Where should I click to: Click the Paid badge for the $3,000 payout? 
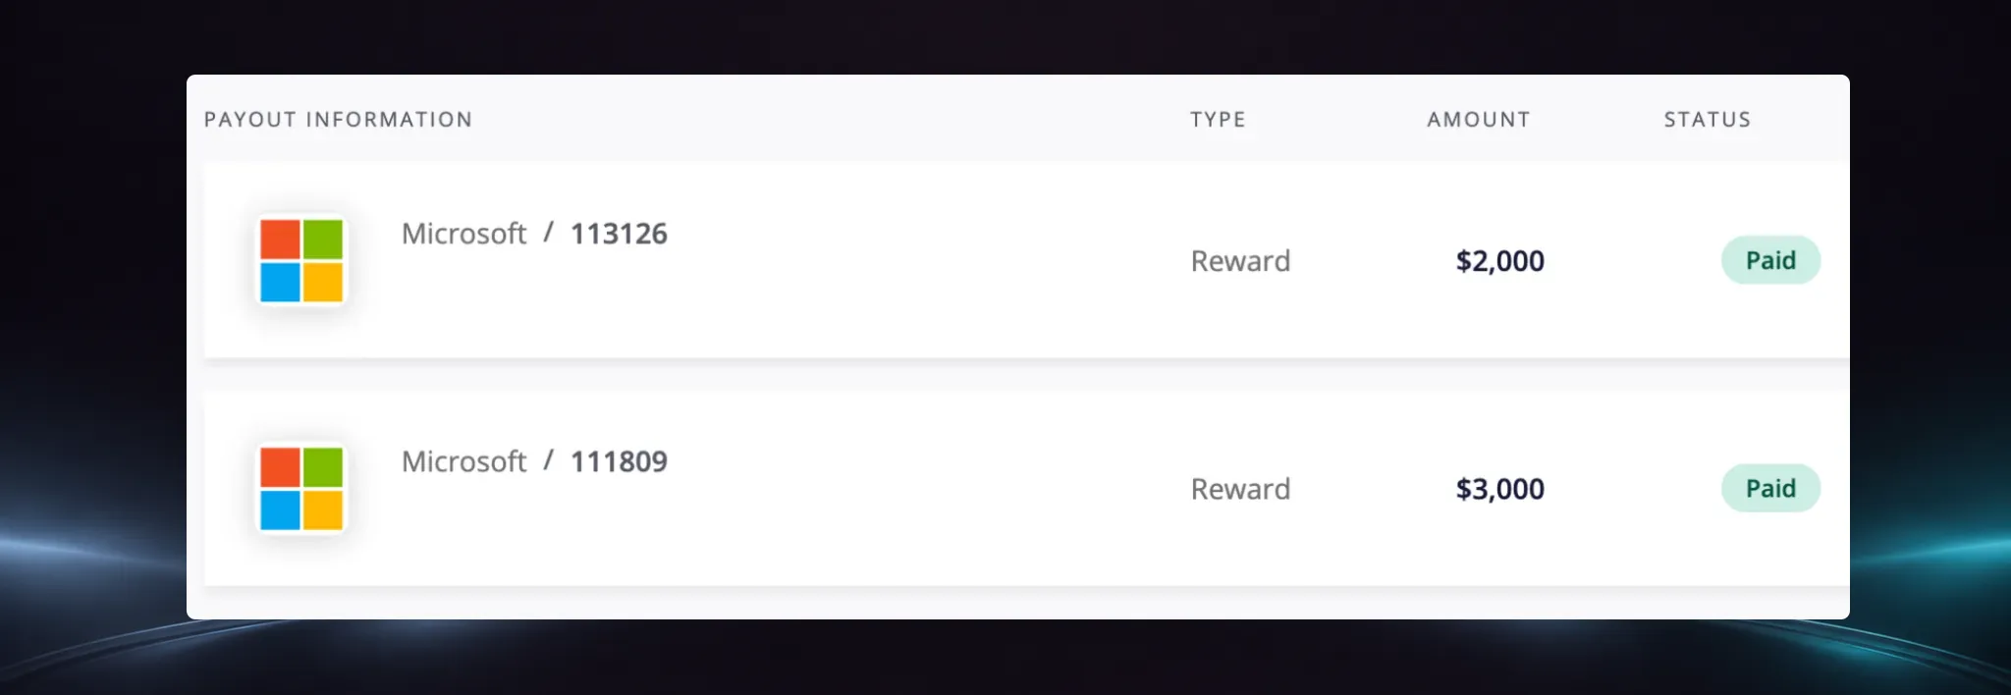pos(1770,488)
